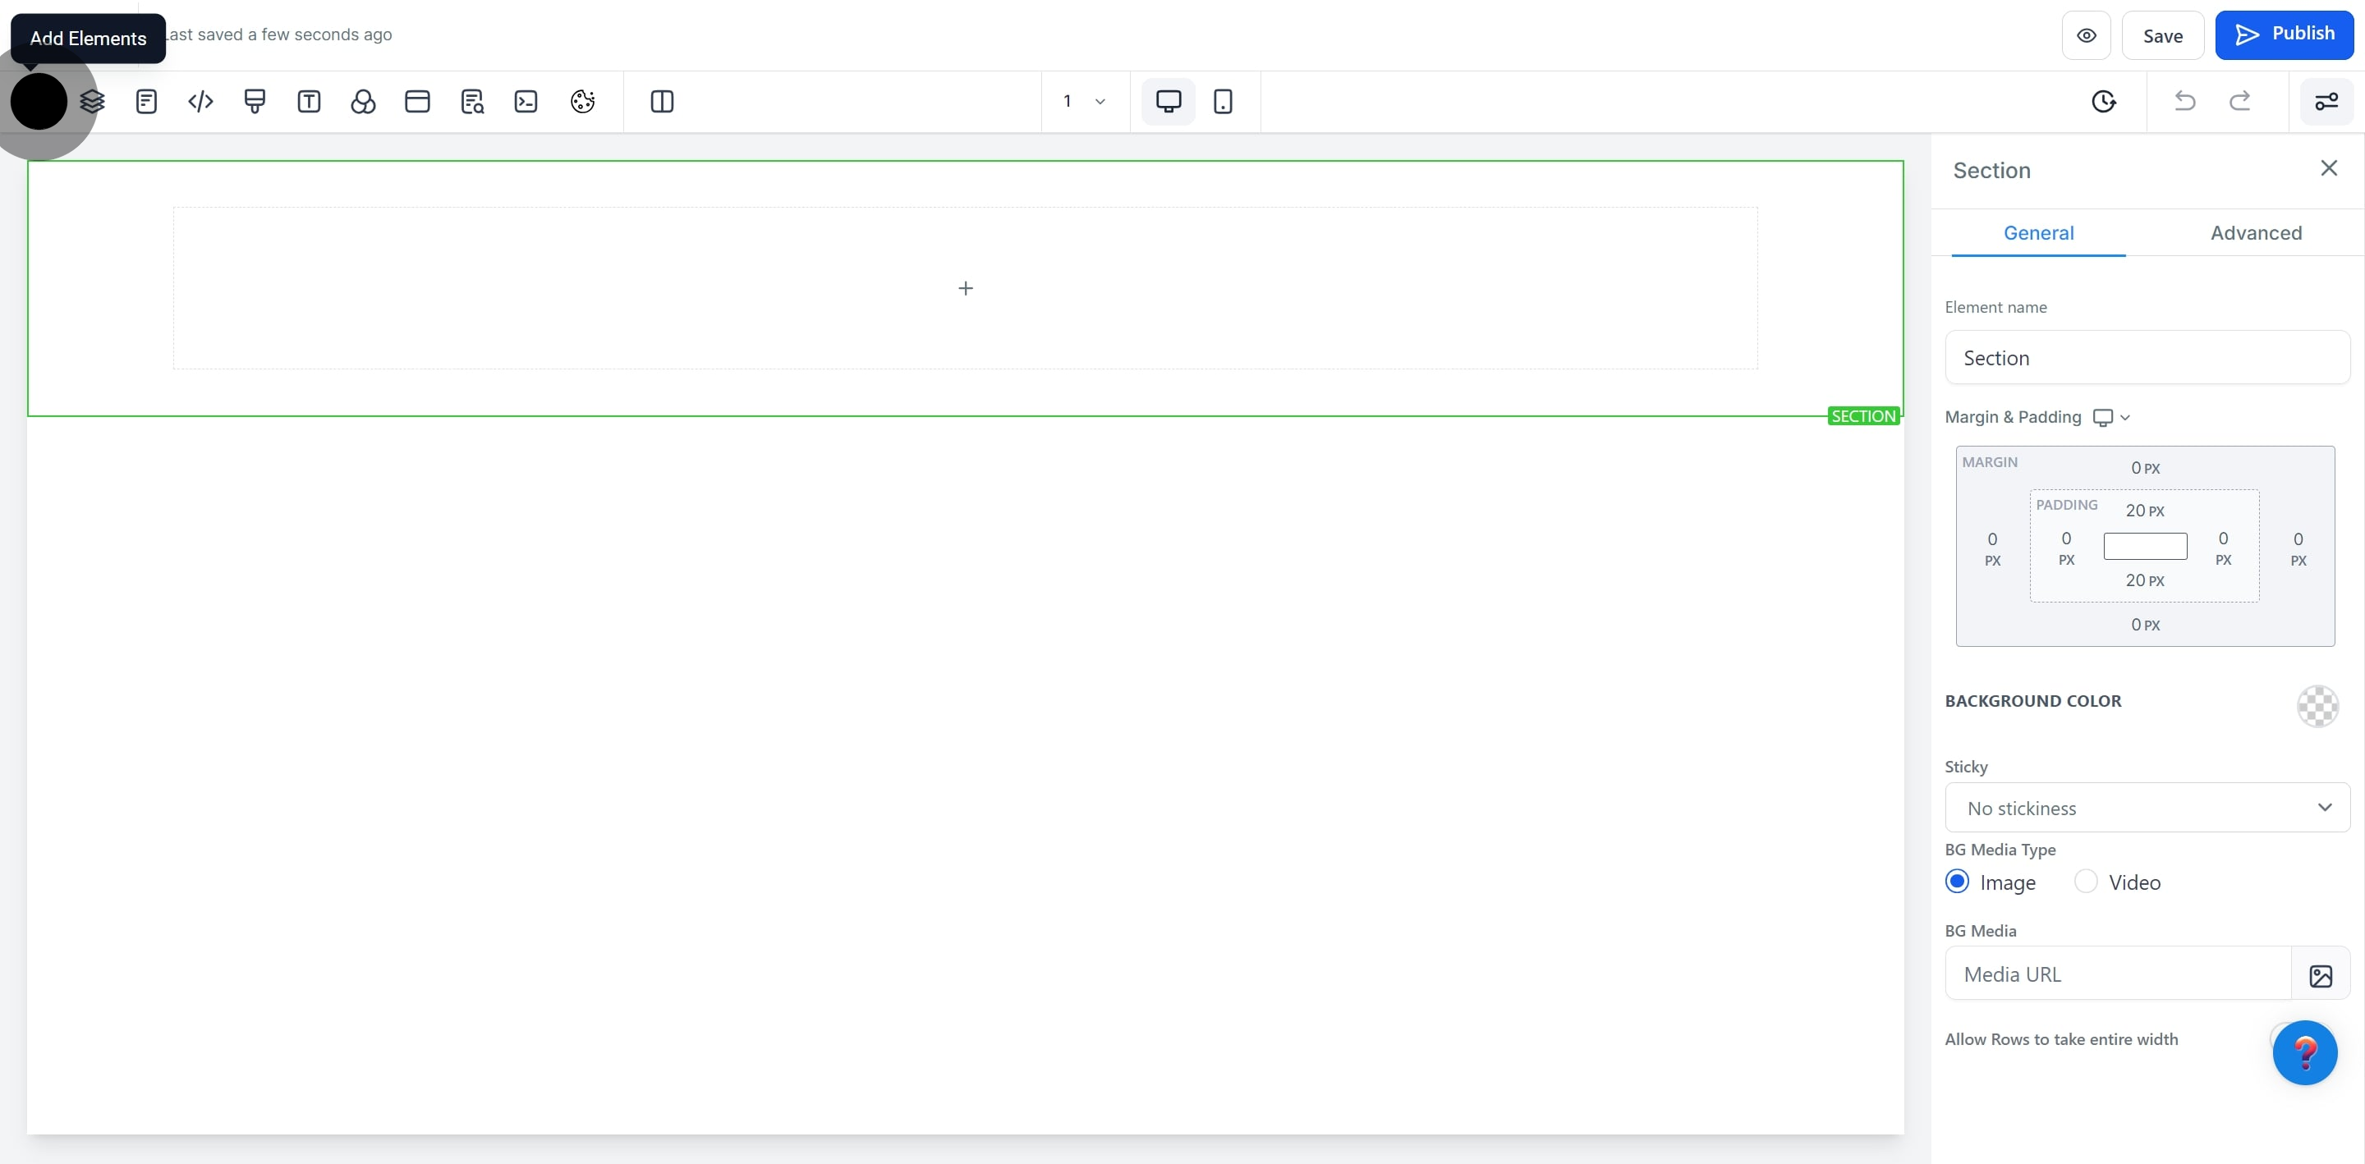This screenshot has width=2365, height=1164.
Task: Click the media picker image icon
Action: point(2320,975)
